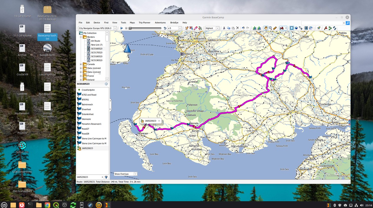This screenshot has width=373, height=208.
Task: Select My Collection in the library tree
Action: click(x=90, y=33)
